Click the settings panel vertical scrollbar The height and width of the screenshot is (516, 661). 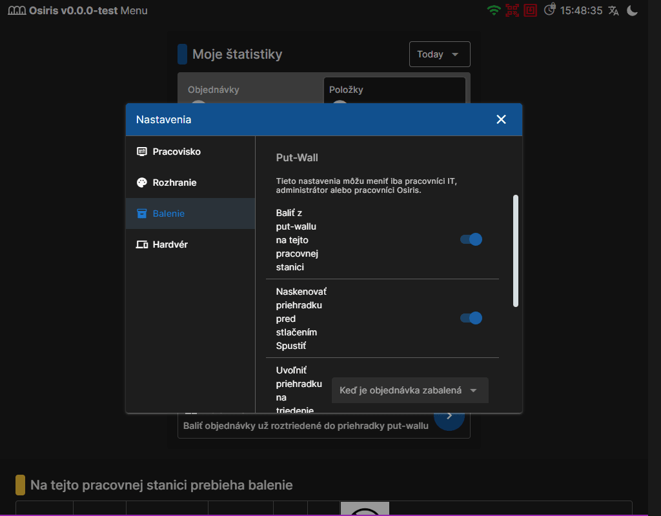pyautogui.click(x=516, y=251)
